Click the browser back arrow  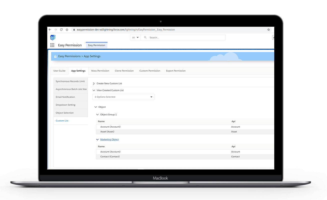50,29
